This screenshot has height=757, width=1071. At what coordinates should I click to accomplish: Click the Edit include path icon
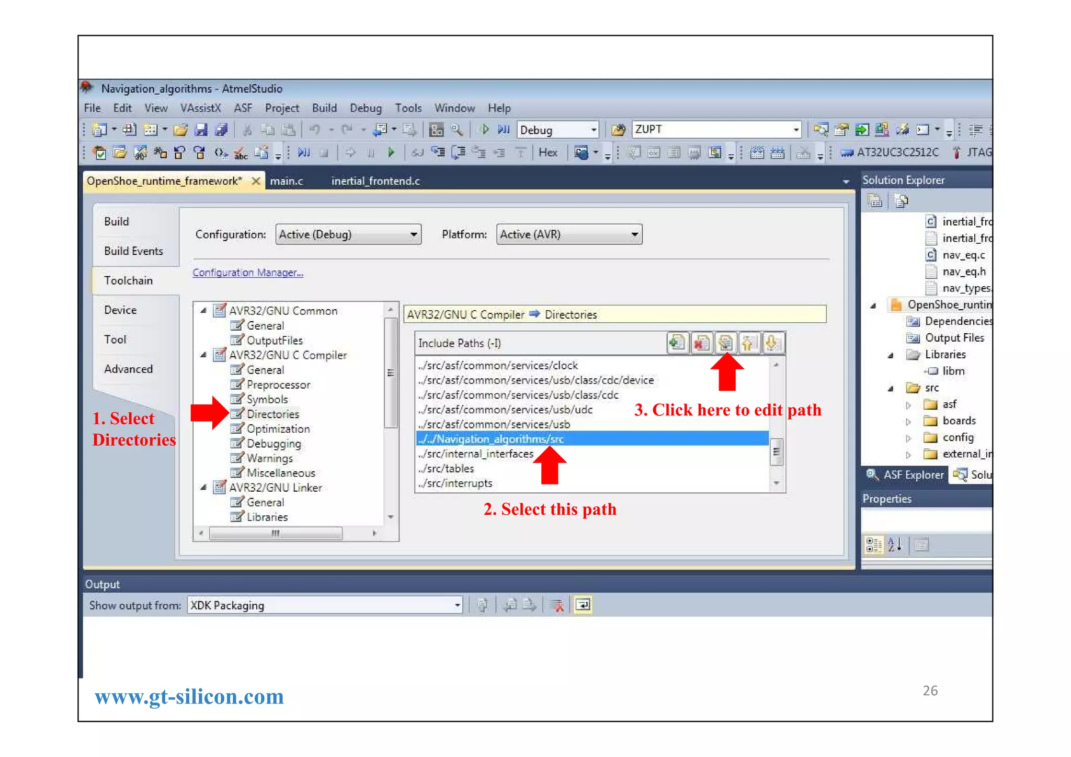point(725,343)
